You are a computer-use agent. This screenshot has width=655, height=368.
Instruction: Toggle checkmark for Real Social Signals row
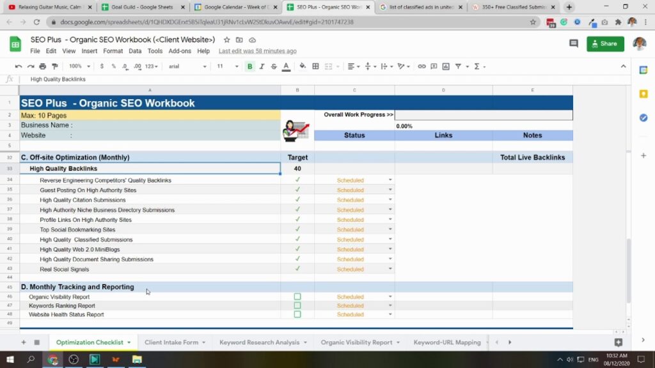tap(297, 269)
